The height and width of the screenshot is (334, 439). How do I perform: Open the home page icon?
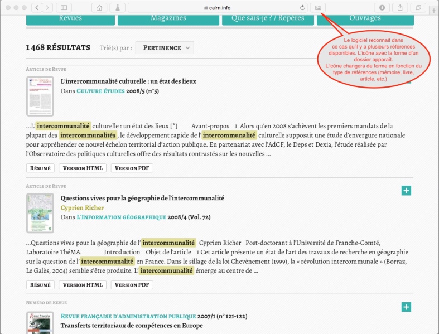point(100,8)
